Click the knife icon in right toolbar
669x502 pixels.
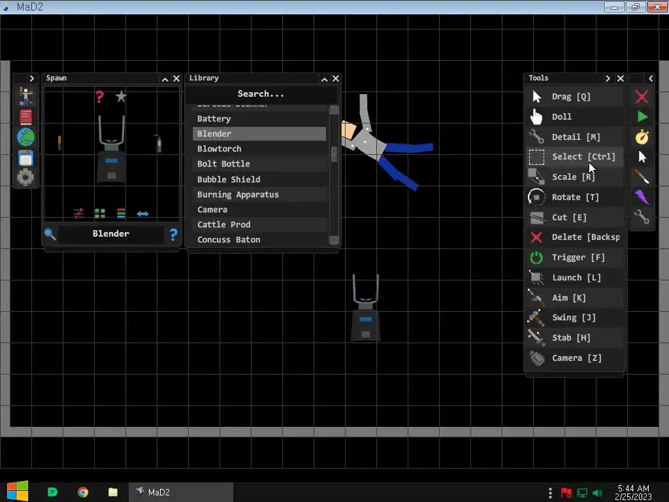point(642,176)
